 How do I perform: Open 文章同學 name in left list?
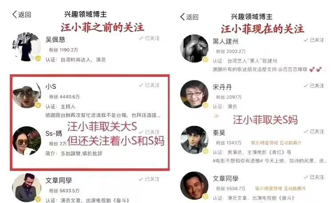(x=59, y=180)
